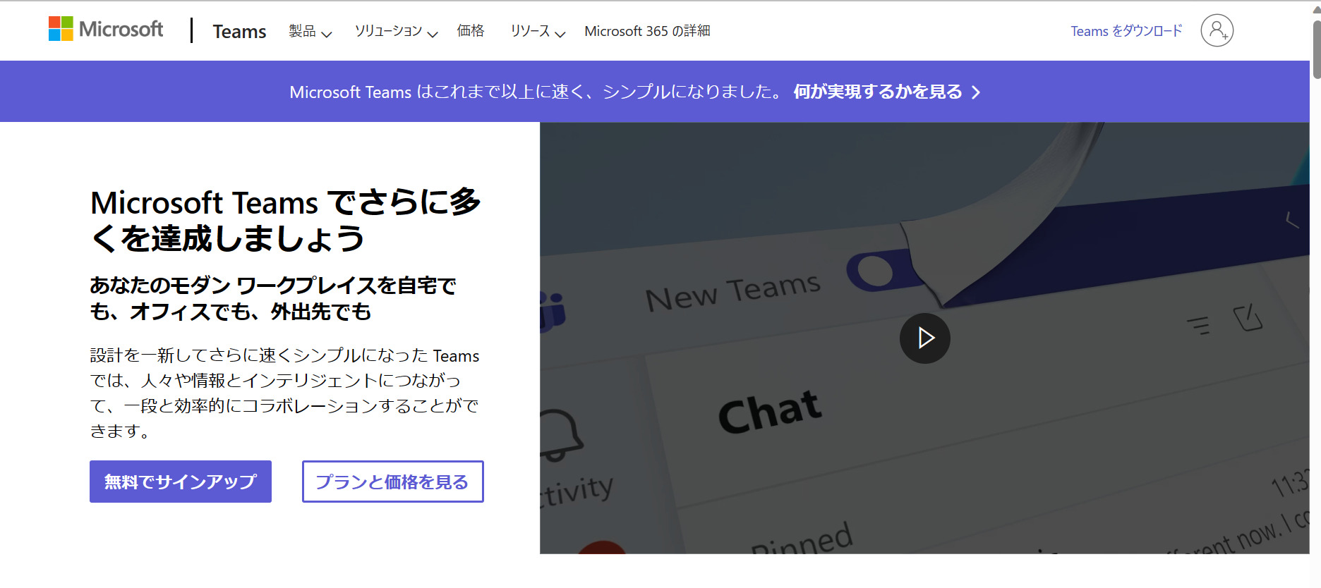
Task: Click the プランと価格を見る button
Action: (393, 482)
